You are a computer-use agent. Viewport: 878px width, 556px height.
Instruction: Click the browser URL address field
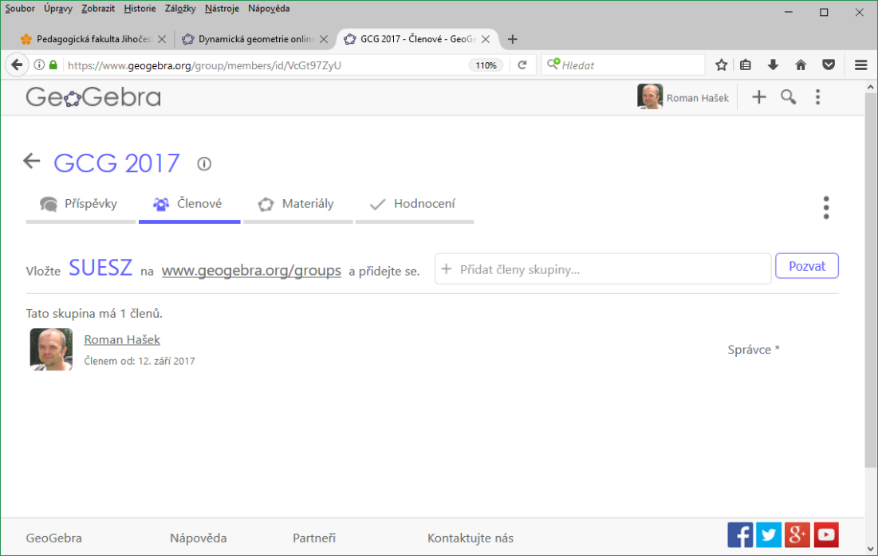(266, 65)
